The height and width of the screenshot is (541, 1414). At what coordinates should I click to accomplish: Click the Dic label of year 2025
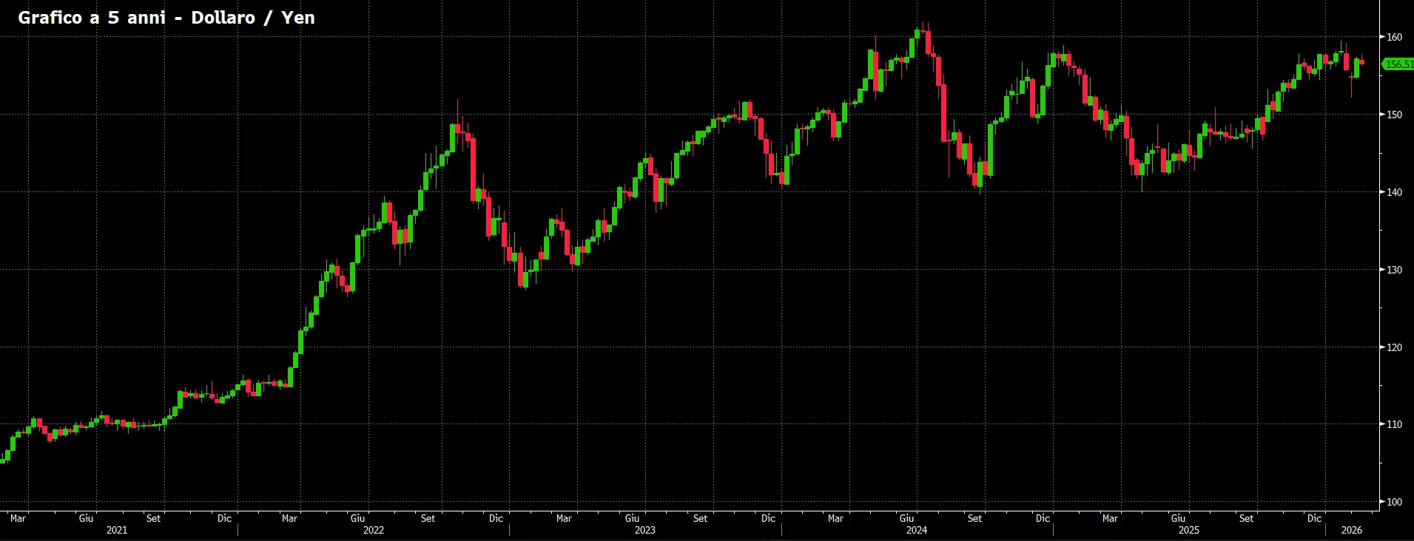[1315, 518]
